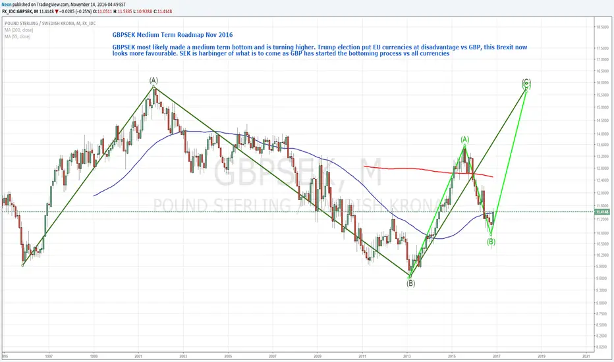This screenshot has height=362, width=614.
Task: Select the 'MA (55, close)' indicator legend
Action: click(x=18, y=36)
